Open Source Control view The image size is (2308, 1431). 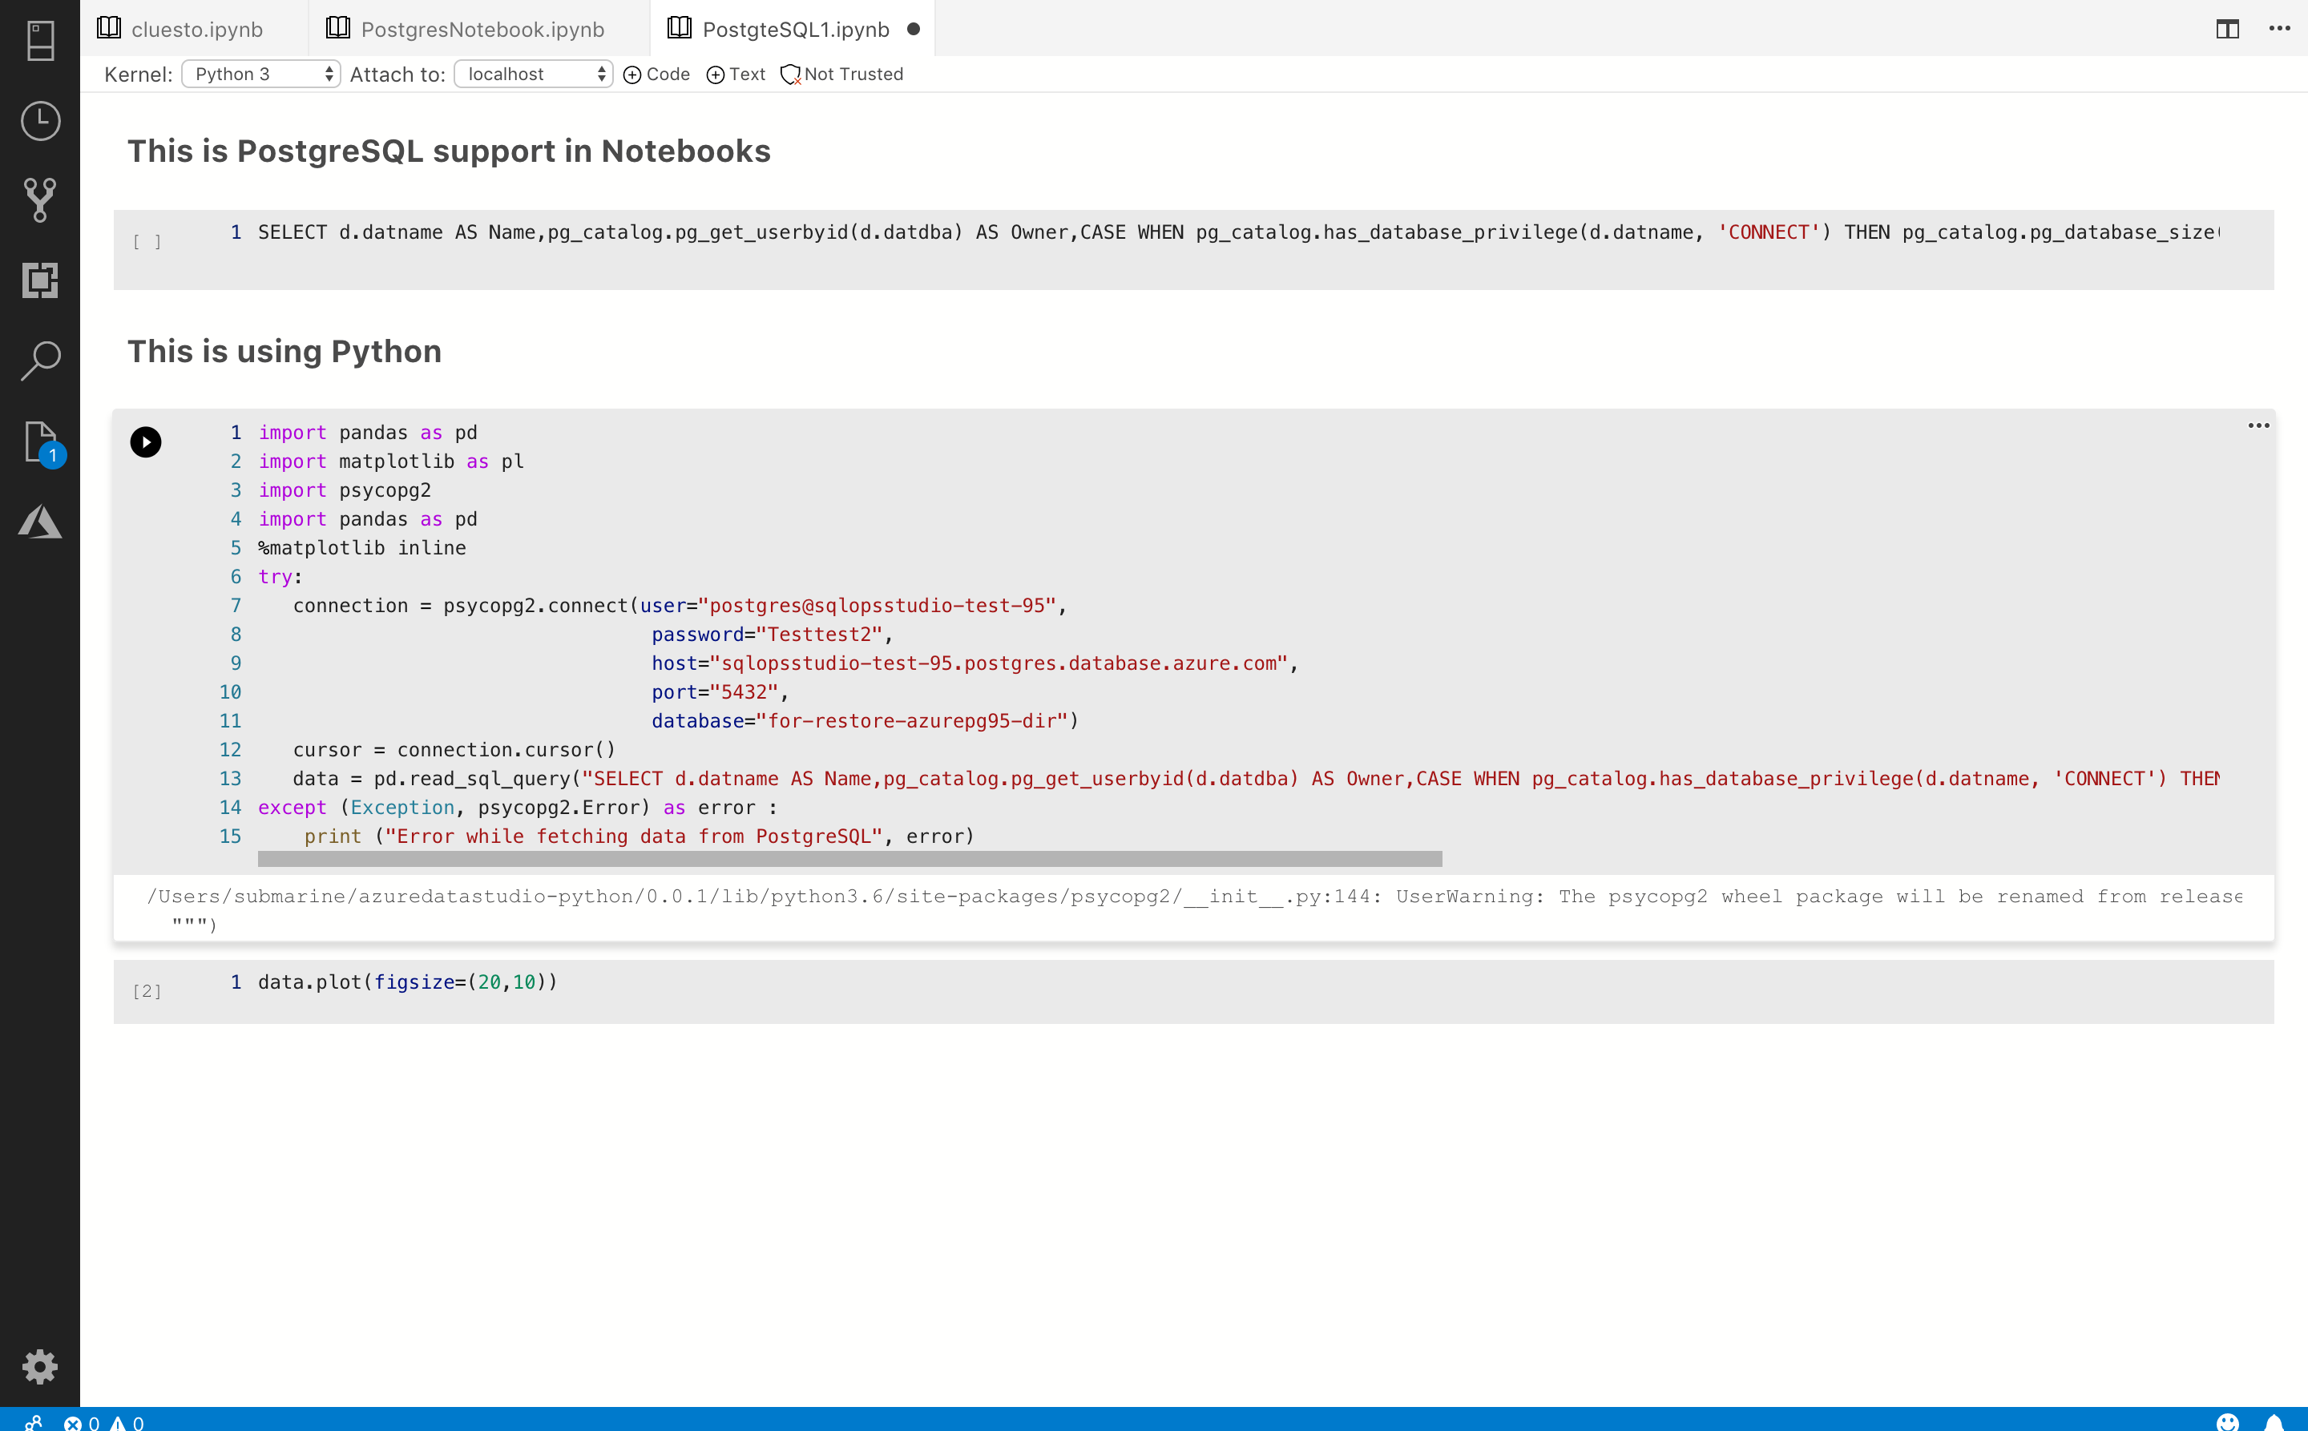click(40, 199)
